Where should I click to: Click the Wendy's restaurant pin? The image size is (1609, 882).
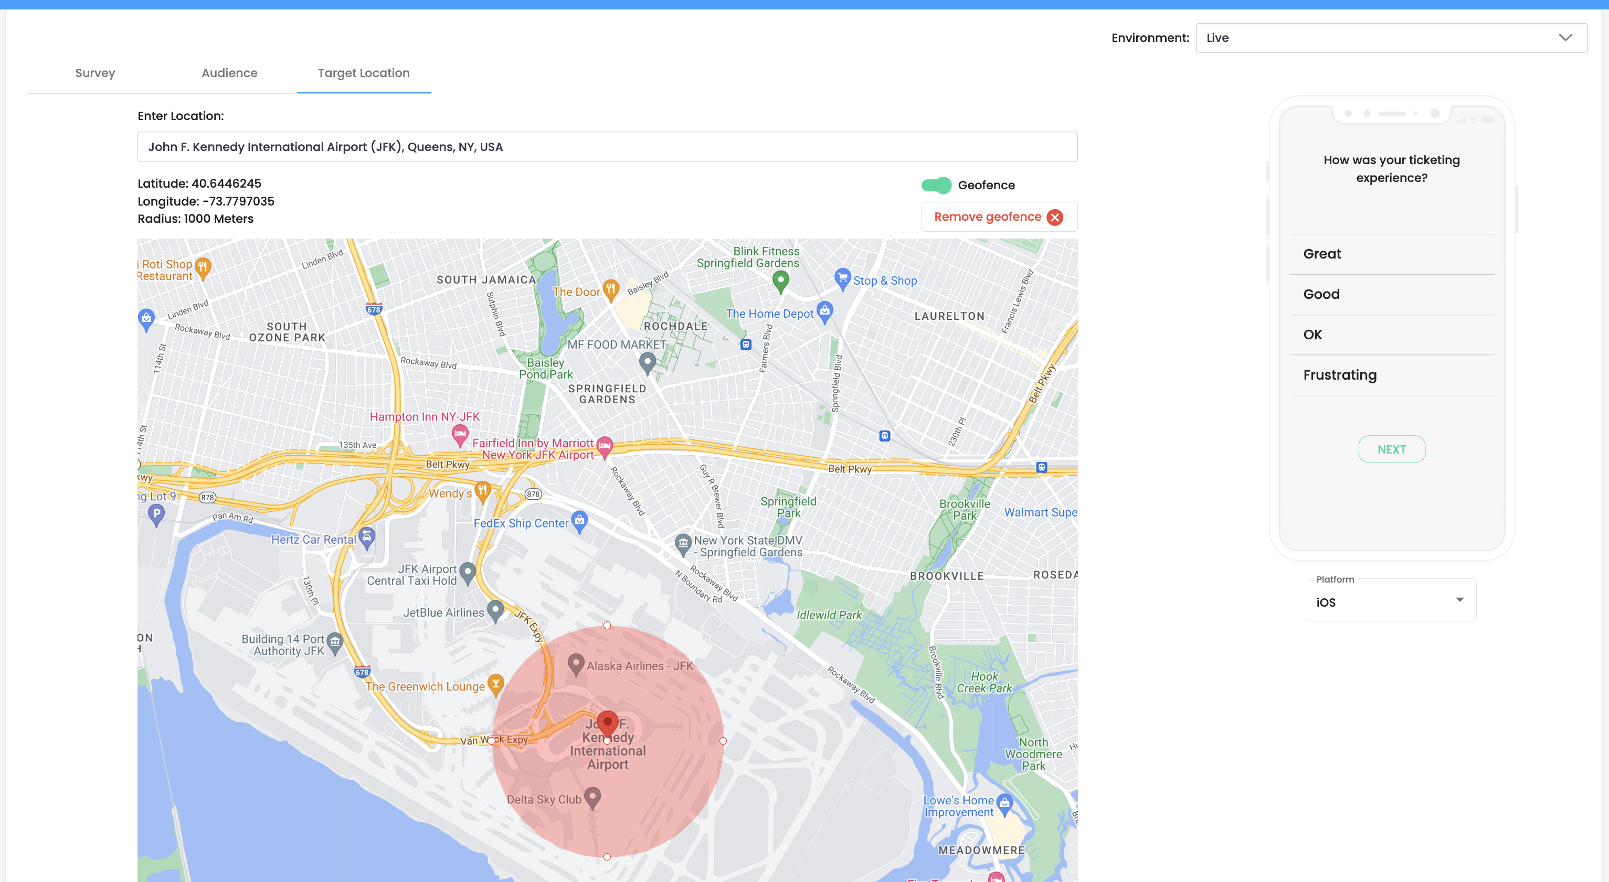click(x=482, y=491)
